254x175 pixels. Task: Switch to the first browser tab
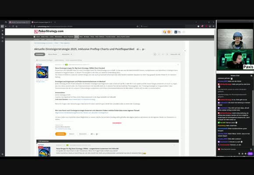(x=19, y=22)
